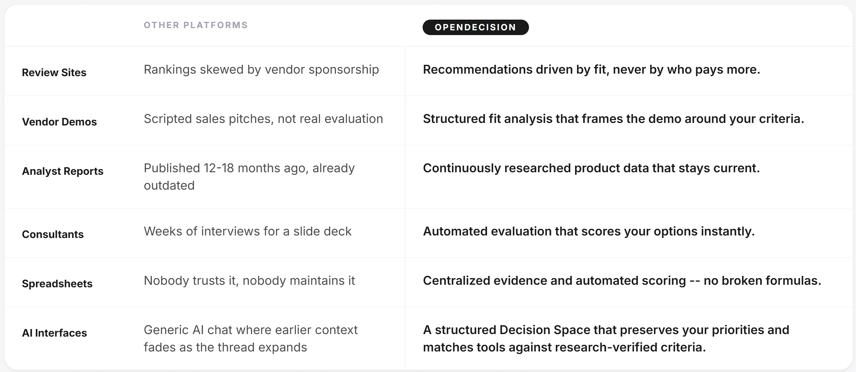Select the Spreadsheets row label

tap(57, 284)
